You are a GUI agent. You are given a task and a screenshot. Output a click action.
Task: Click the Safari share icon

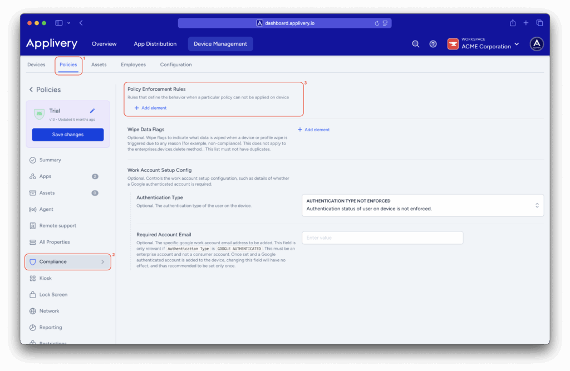(x=513, y=23)
